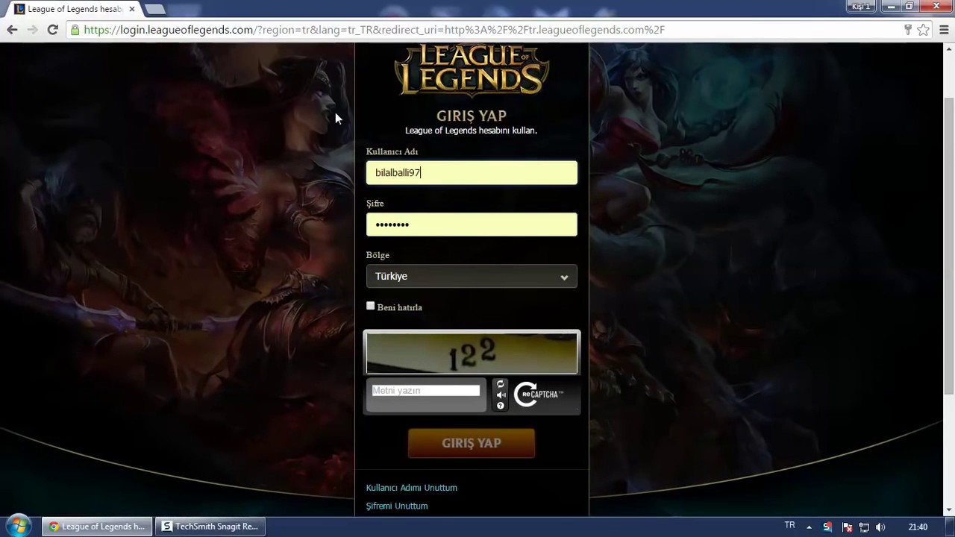Open volume control speaker icon

[880, 527]
